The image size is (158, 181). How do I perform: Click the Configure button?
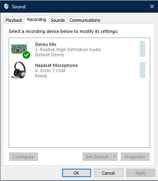[x=23, y=157]
